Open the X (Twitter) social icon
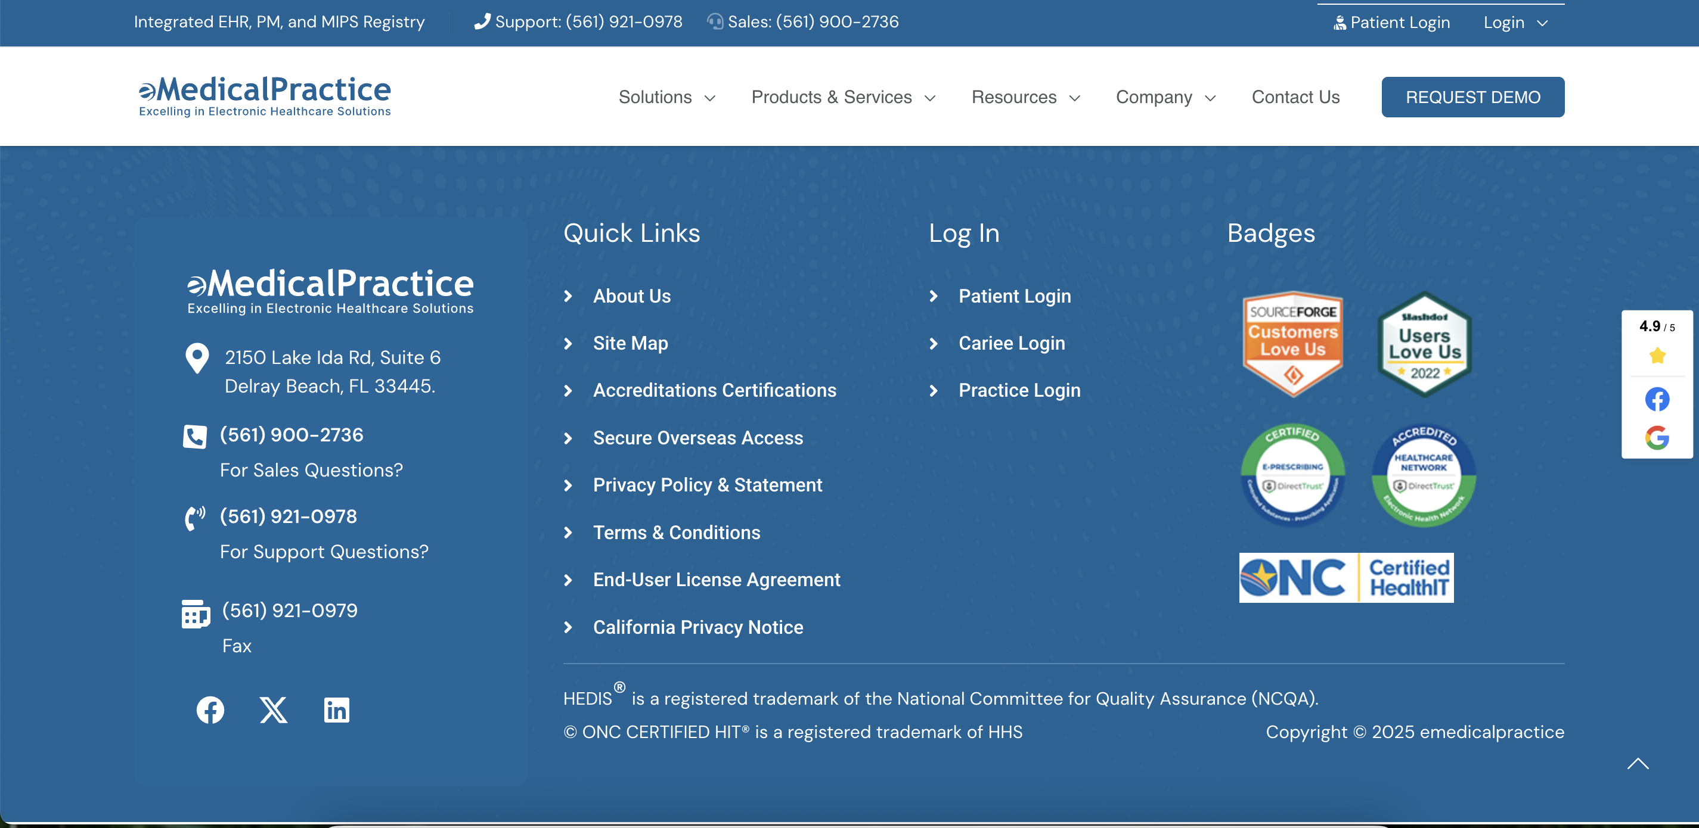The height and width of the screenshot is (828, 1699). [x=273, y=710]
